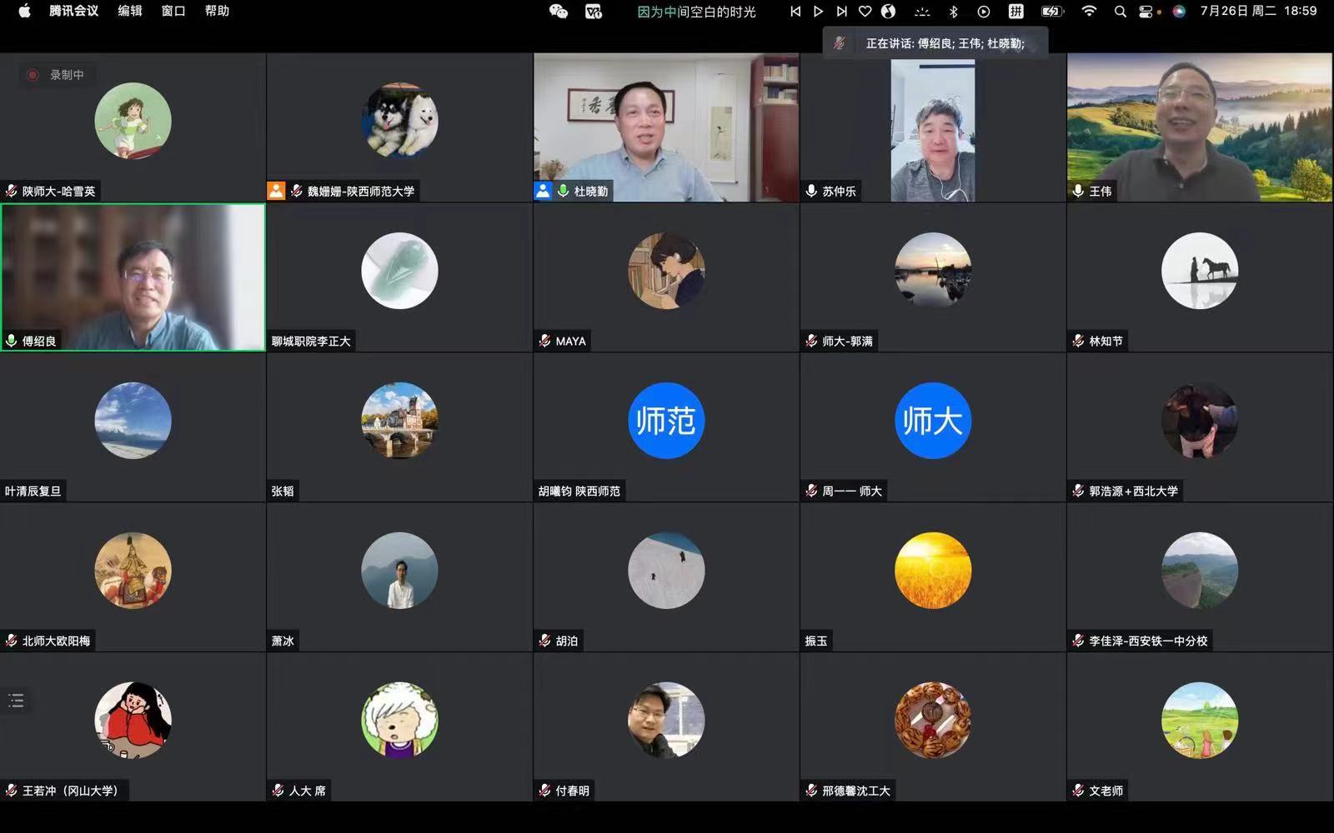Open the input method menu icon
This screenshot has height=833, width=1334.
pos(1016,11)
